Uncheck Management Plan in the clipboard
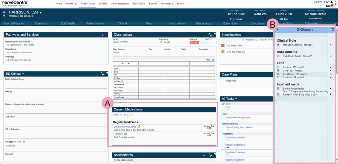Viewport: 338px width, 164px height. 278,45
